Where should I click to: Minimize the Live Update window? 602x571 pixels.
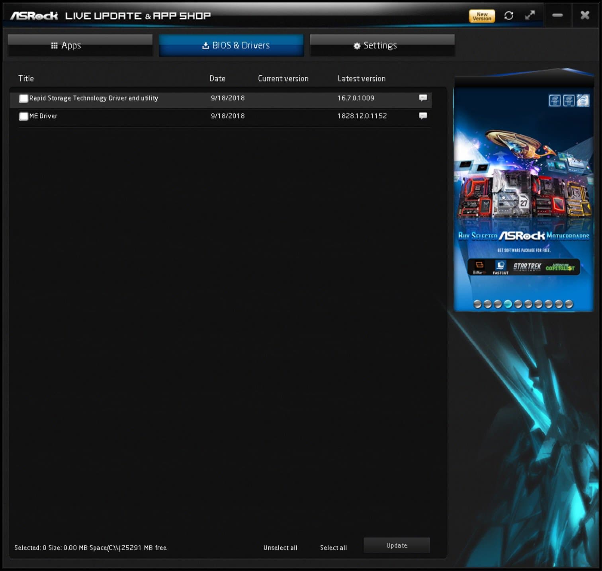[x=557, y=16]
